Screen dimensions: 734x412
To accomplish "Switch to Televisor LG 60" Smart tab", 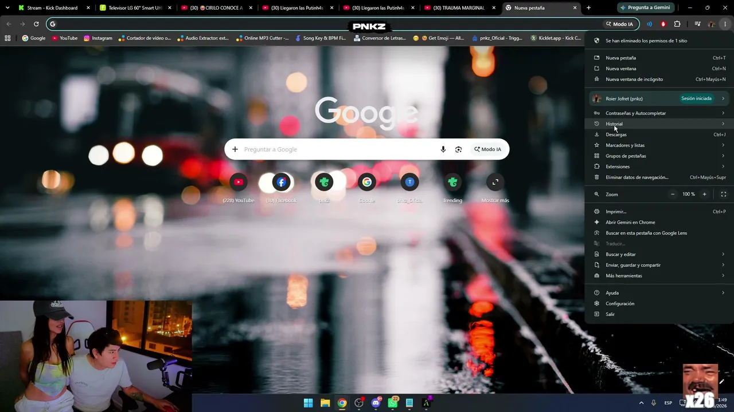I will pos(136,8).
